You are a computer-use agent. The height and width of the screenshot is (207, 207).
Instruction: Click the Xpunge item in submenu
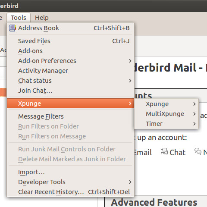[166, 104]
